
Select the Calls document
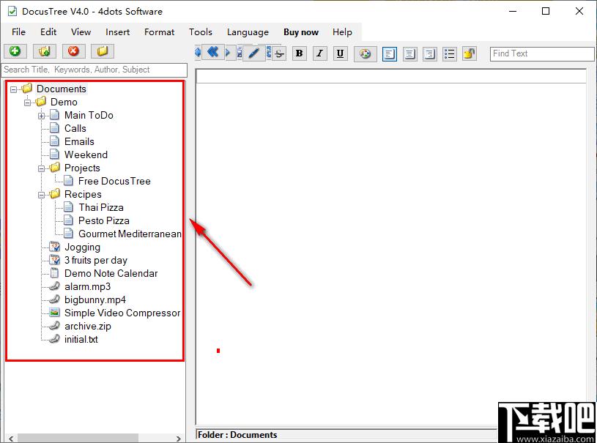pyautogui.click(x=75, y=128)
